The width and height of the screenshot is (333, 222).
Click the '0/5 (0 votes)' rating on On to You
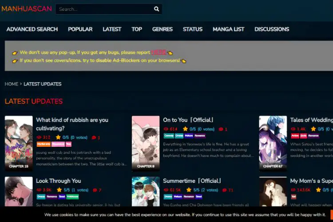pos(202,129)
